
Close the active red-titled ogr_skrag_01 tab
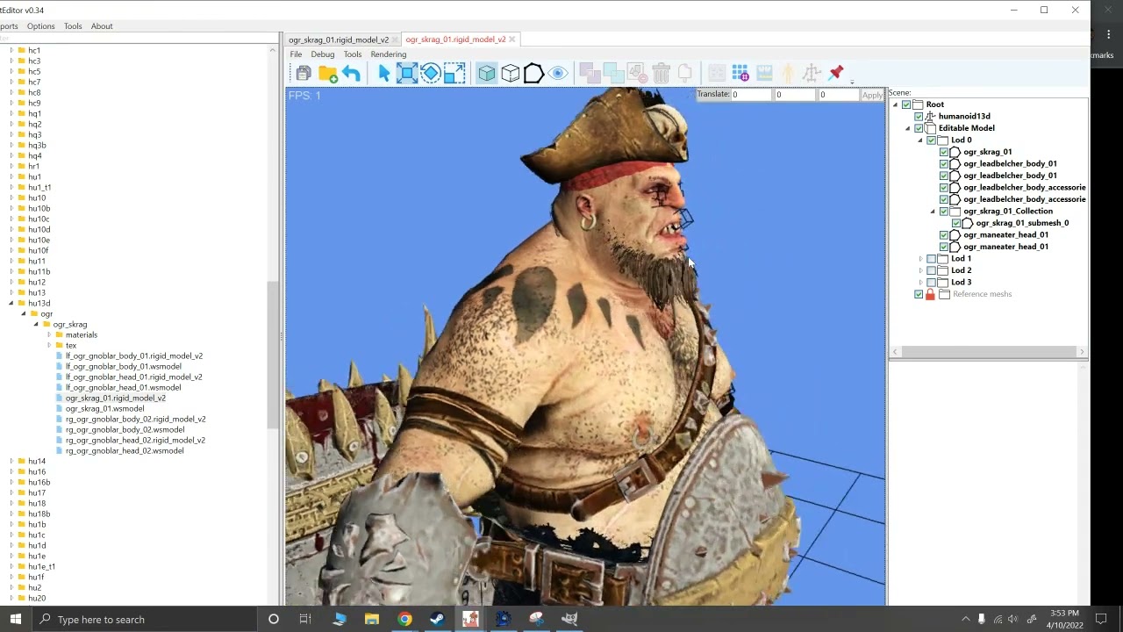click(x=512, y=39)
